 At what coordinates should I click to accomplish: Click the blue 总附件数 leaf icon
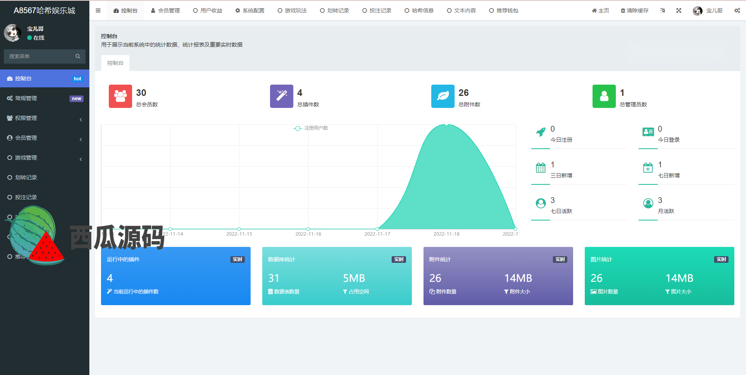point(443,96)
